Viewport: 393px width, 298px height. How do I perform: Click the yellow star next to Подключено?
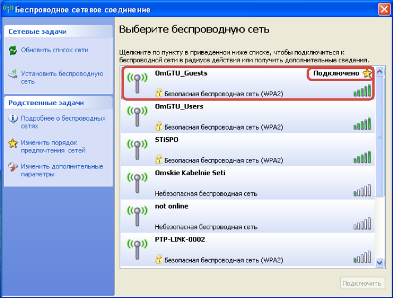pyautogui.click(x=367, y=73)
